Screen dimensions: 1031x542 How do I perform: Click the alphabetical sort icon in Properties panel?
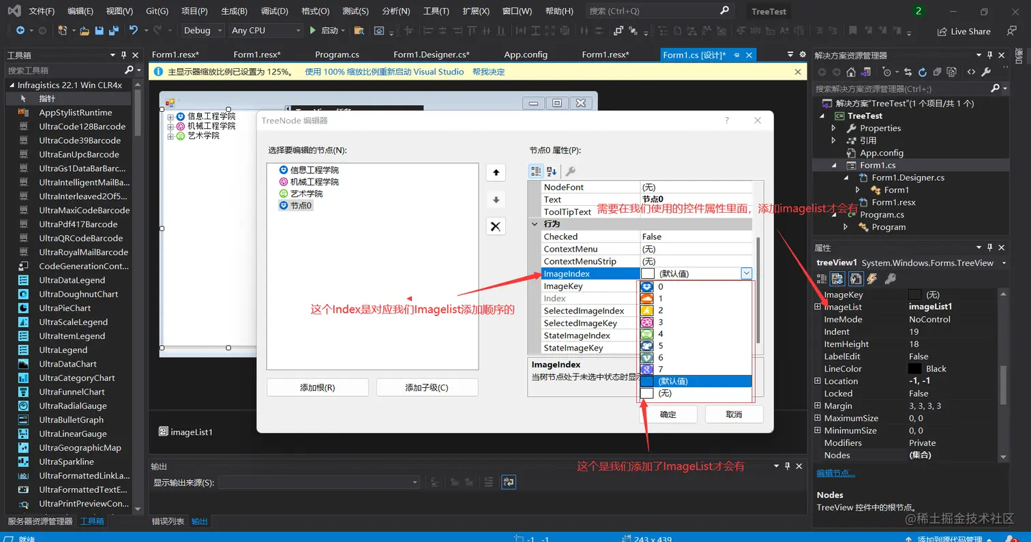[x=838, y=278]
